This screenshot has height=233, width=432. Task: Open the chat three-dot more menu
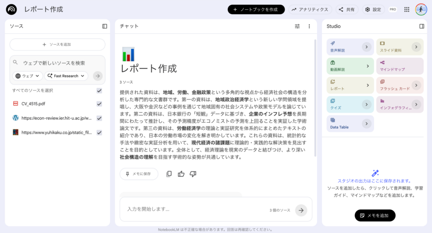[309, 26]
